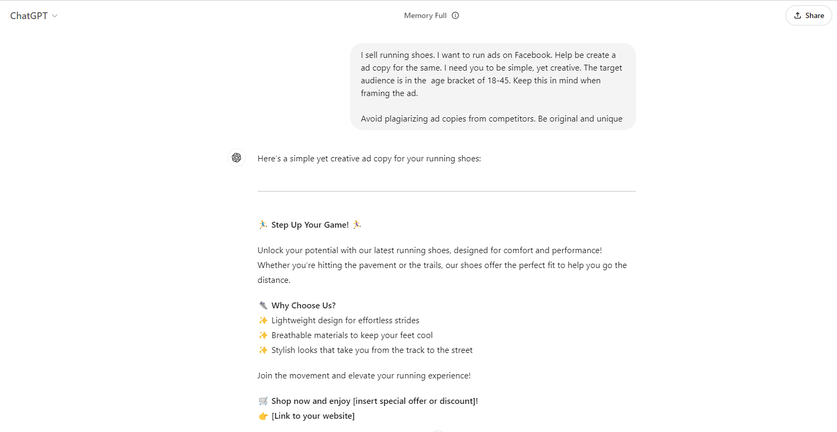Click the shoe emoji next to Why Choose Us
The height and width of the screenshot is (432, 837).
coord(263,305)
